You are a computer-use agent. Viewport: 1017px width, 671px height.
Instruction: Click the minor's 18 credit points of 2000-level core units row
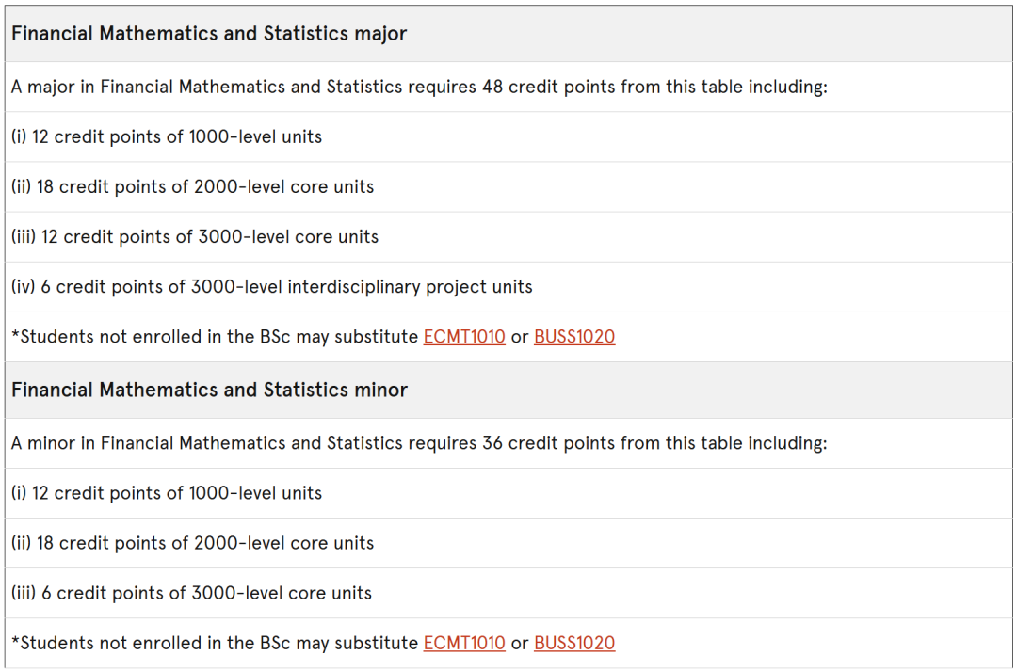[508, 543]
